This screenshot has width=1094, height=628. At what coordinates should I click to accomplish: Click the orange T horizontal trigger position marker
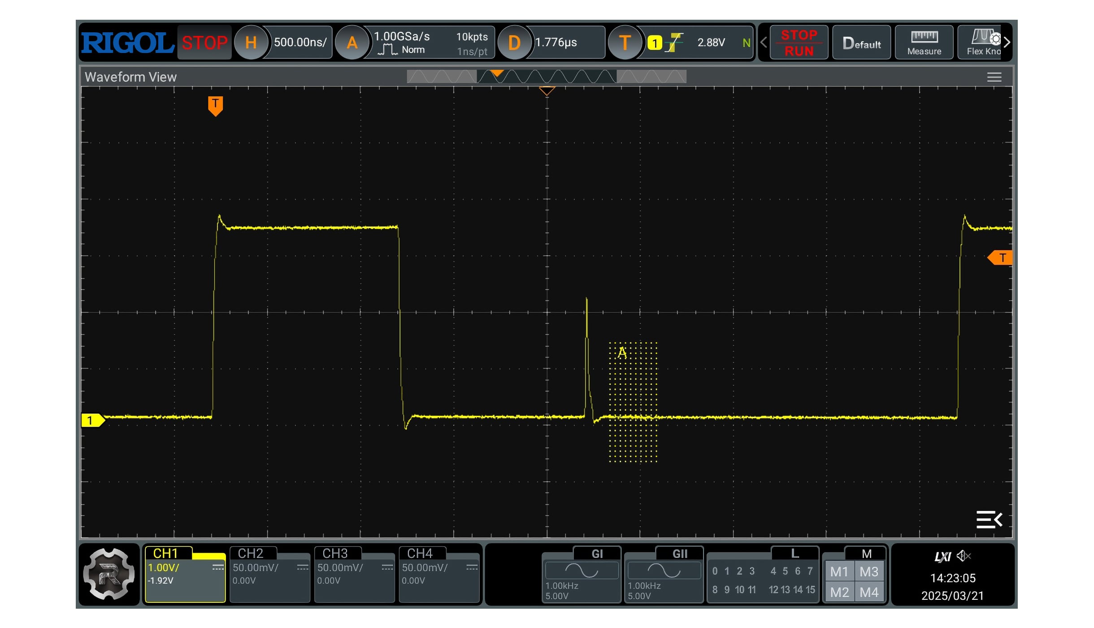[x=215, y=106]
